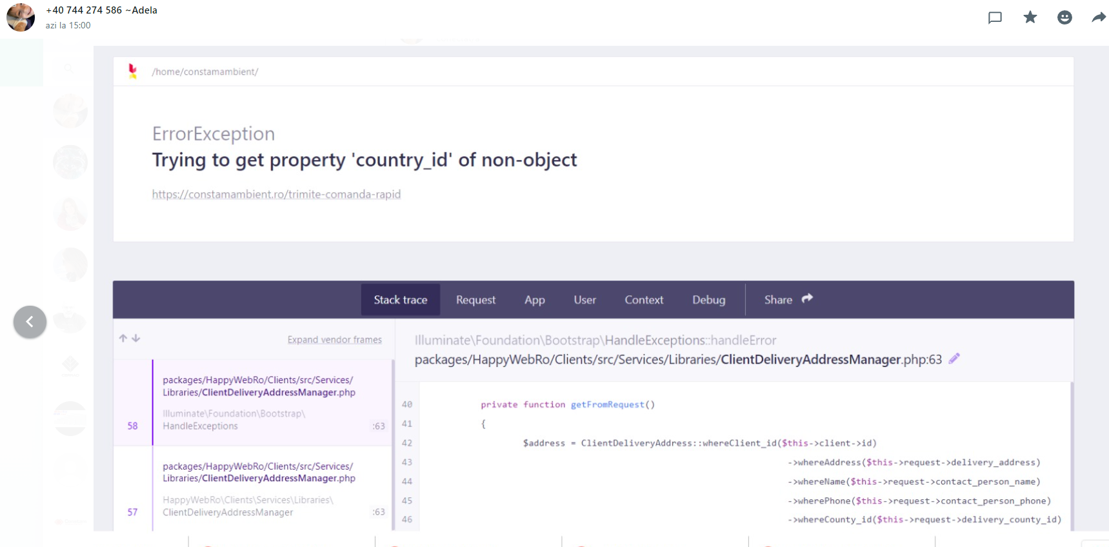The width and height of the screenshot is (1109, 547).
Task: Switch to the App tab
Action: tap(535, 300)
